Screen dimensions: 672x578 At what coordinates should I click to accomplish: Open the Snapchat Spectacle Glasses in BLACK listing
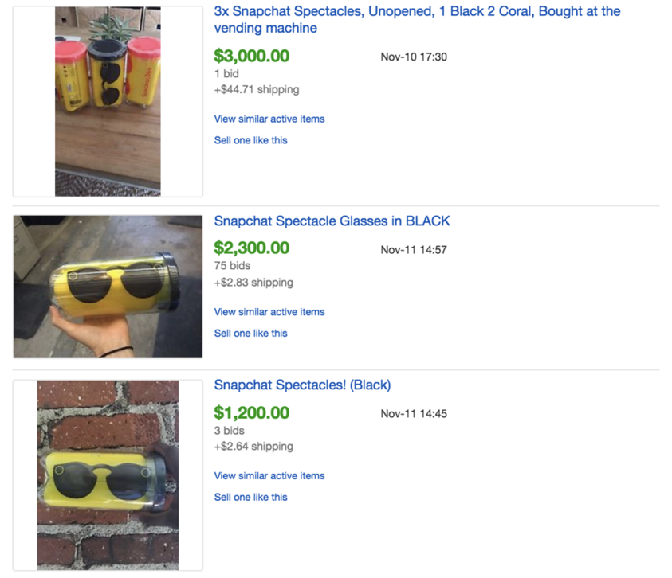(x=332, y=221)
